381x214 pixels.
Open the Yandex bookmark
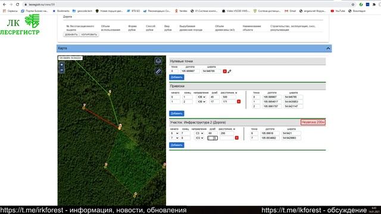[x=181, y=11]
